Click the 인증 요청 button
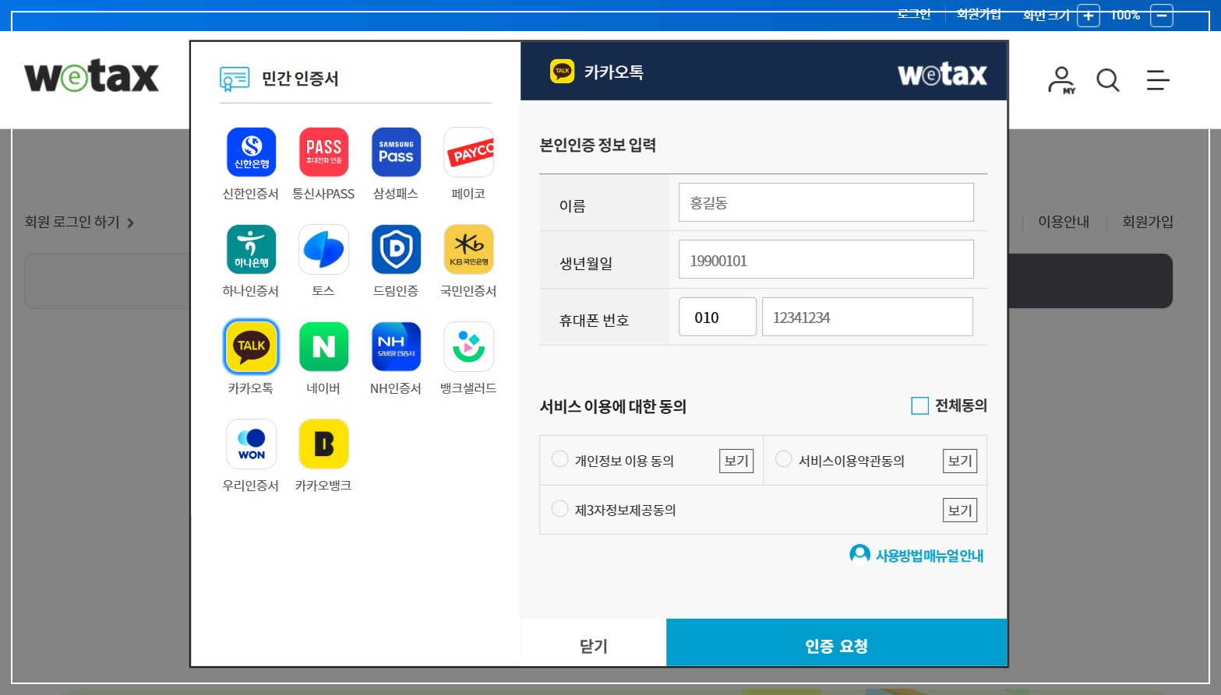This screenshot has height=695, width=1221. [836, 643]
